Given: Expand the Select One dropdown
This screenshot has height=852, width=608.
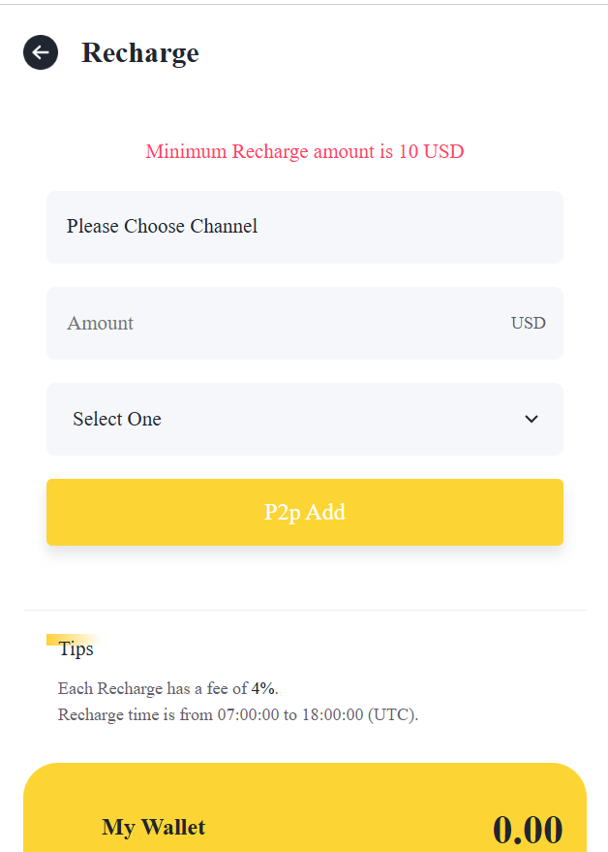Looking at the screenshot, I should (290, 419).
